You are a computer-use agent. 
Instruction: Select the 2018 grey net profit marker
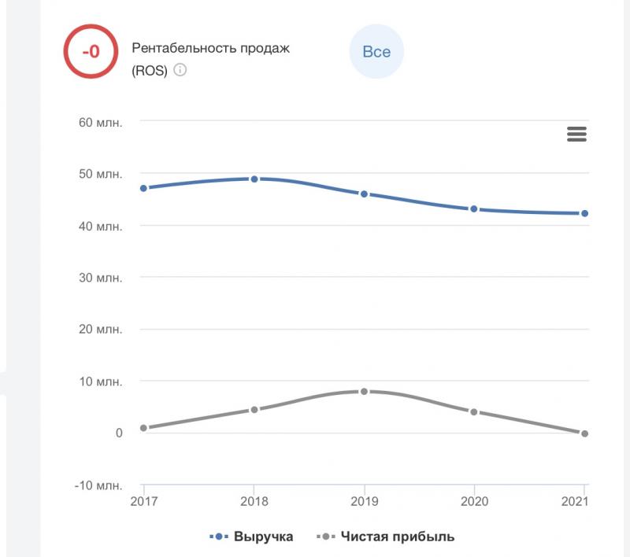pyautogui.click(x=254, y=410)
